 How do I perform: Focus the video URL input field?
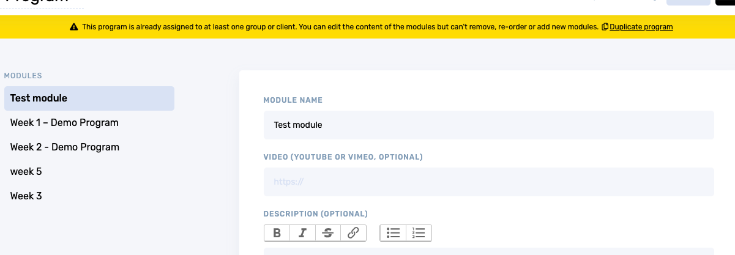[x=489, y=182]
